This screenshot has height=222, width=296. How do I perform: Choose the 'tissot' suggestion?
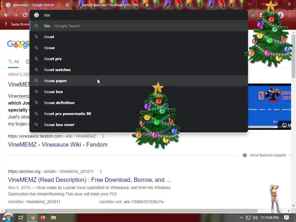139,37
